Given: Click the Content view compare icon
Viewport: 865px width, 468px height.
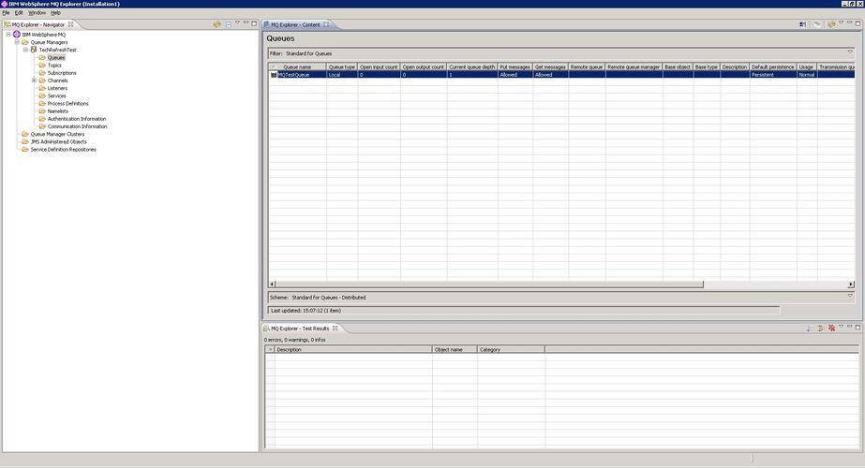Looking at the screenshot, I should [802, 24].
